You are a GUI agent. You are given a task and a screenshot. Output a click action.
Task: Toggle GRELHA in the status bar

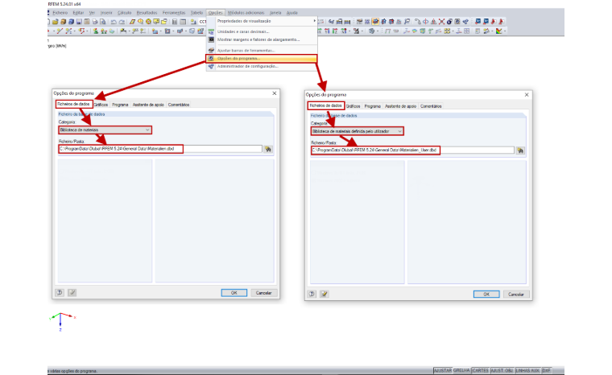pos(461,370)
